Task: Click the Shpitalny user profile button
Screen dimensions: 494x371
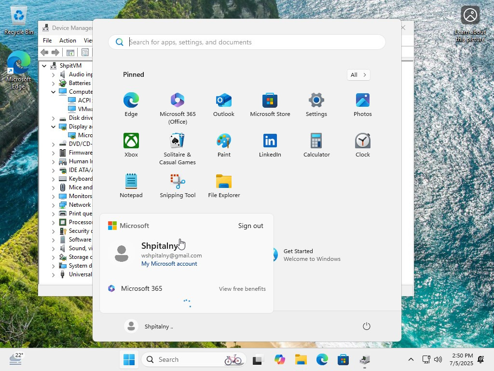Action: (149, 326)
